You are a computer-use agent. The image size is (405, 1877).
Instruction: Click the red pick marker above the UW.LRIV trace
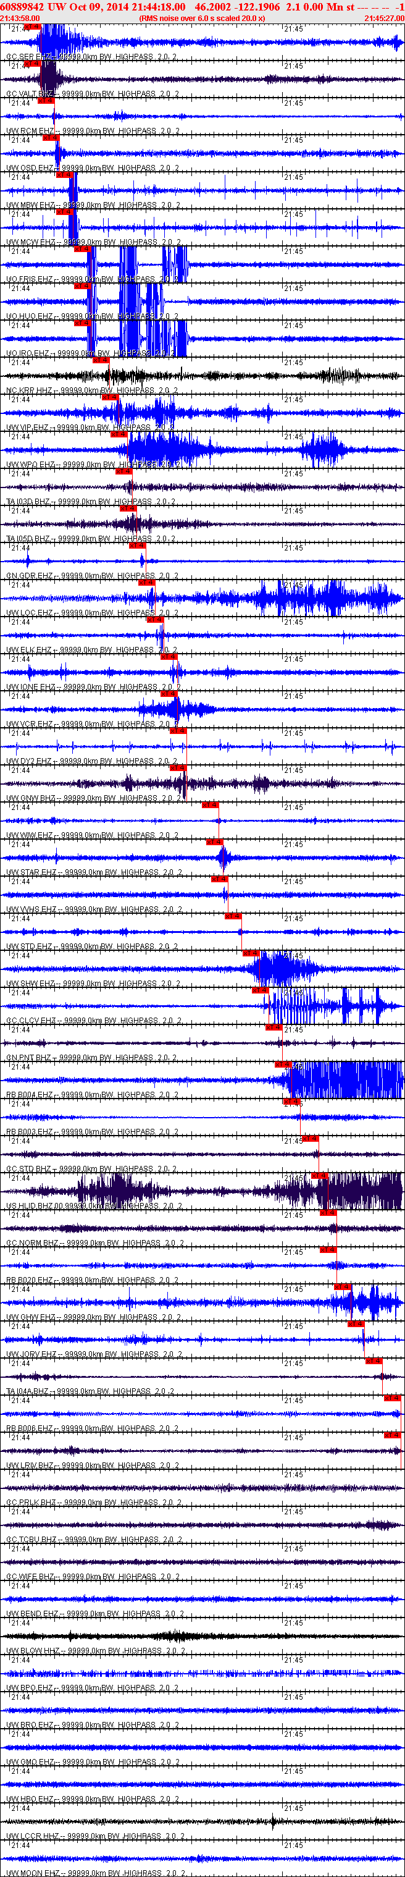point(392,1435)
